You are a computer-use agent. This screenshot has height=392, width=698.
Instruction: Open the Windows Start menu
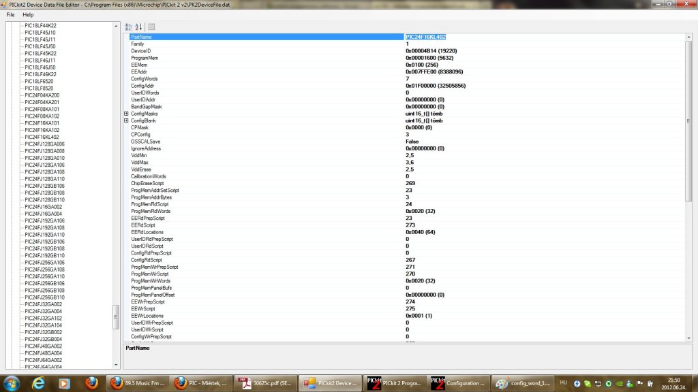pyautogui.click(x=11, y=383)
